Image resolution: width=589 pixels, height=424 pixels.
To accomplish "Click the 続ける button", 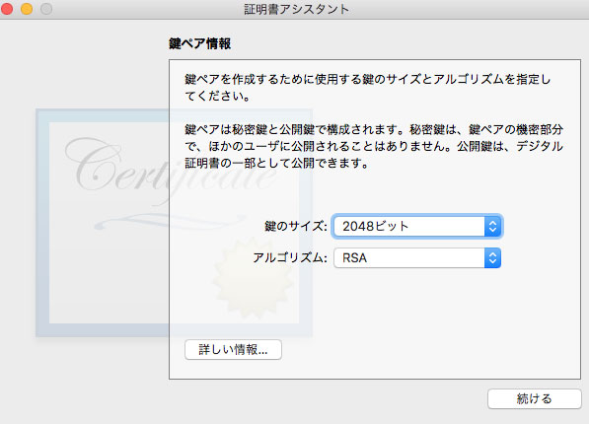I will (x=534, y=398).
